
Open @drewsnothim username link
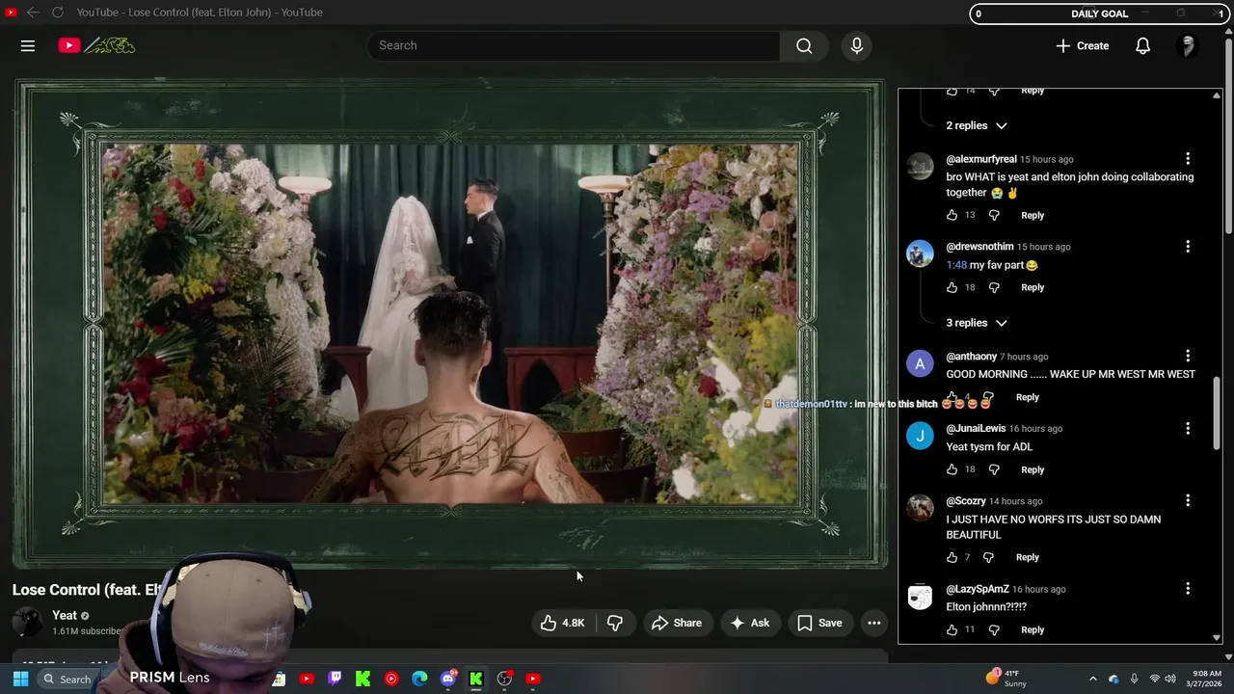[x=979, y=247]
